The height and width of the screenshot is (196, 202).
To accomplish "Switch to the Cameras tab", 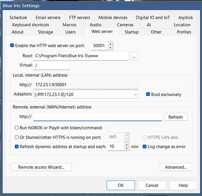I will [x=125, y=25].
